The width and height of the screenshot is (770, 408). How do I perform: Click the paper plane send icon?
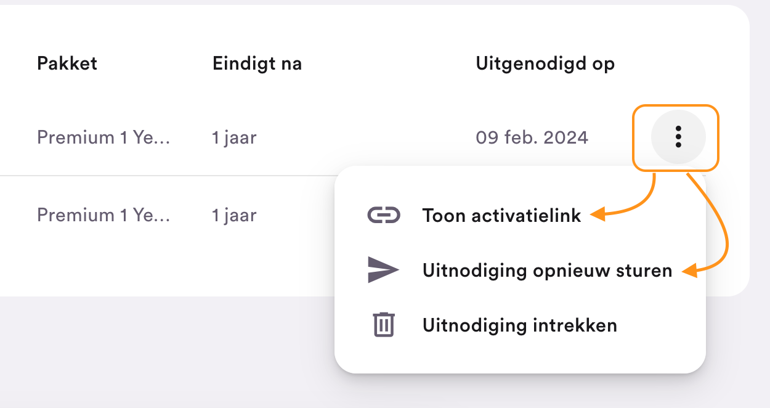(383, 270)
